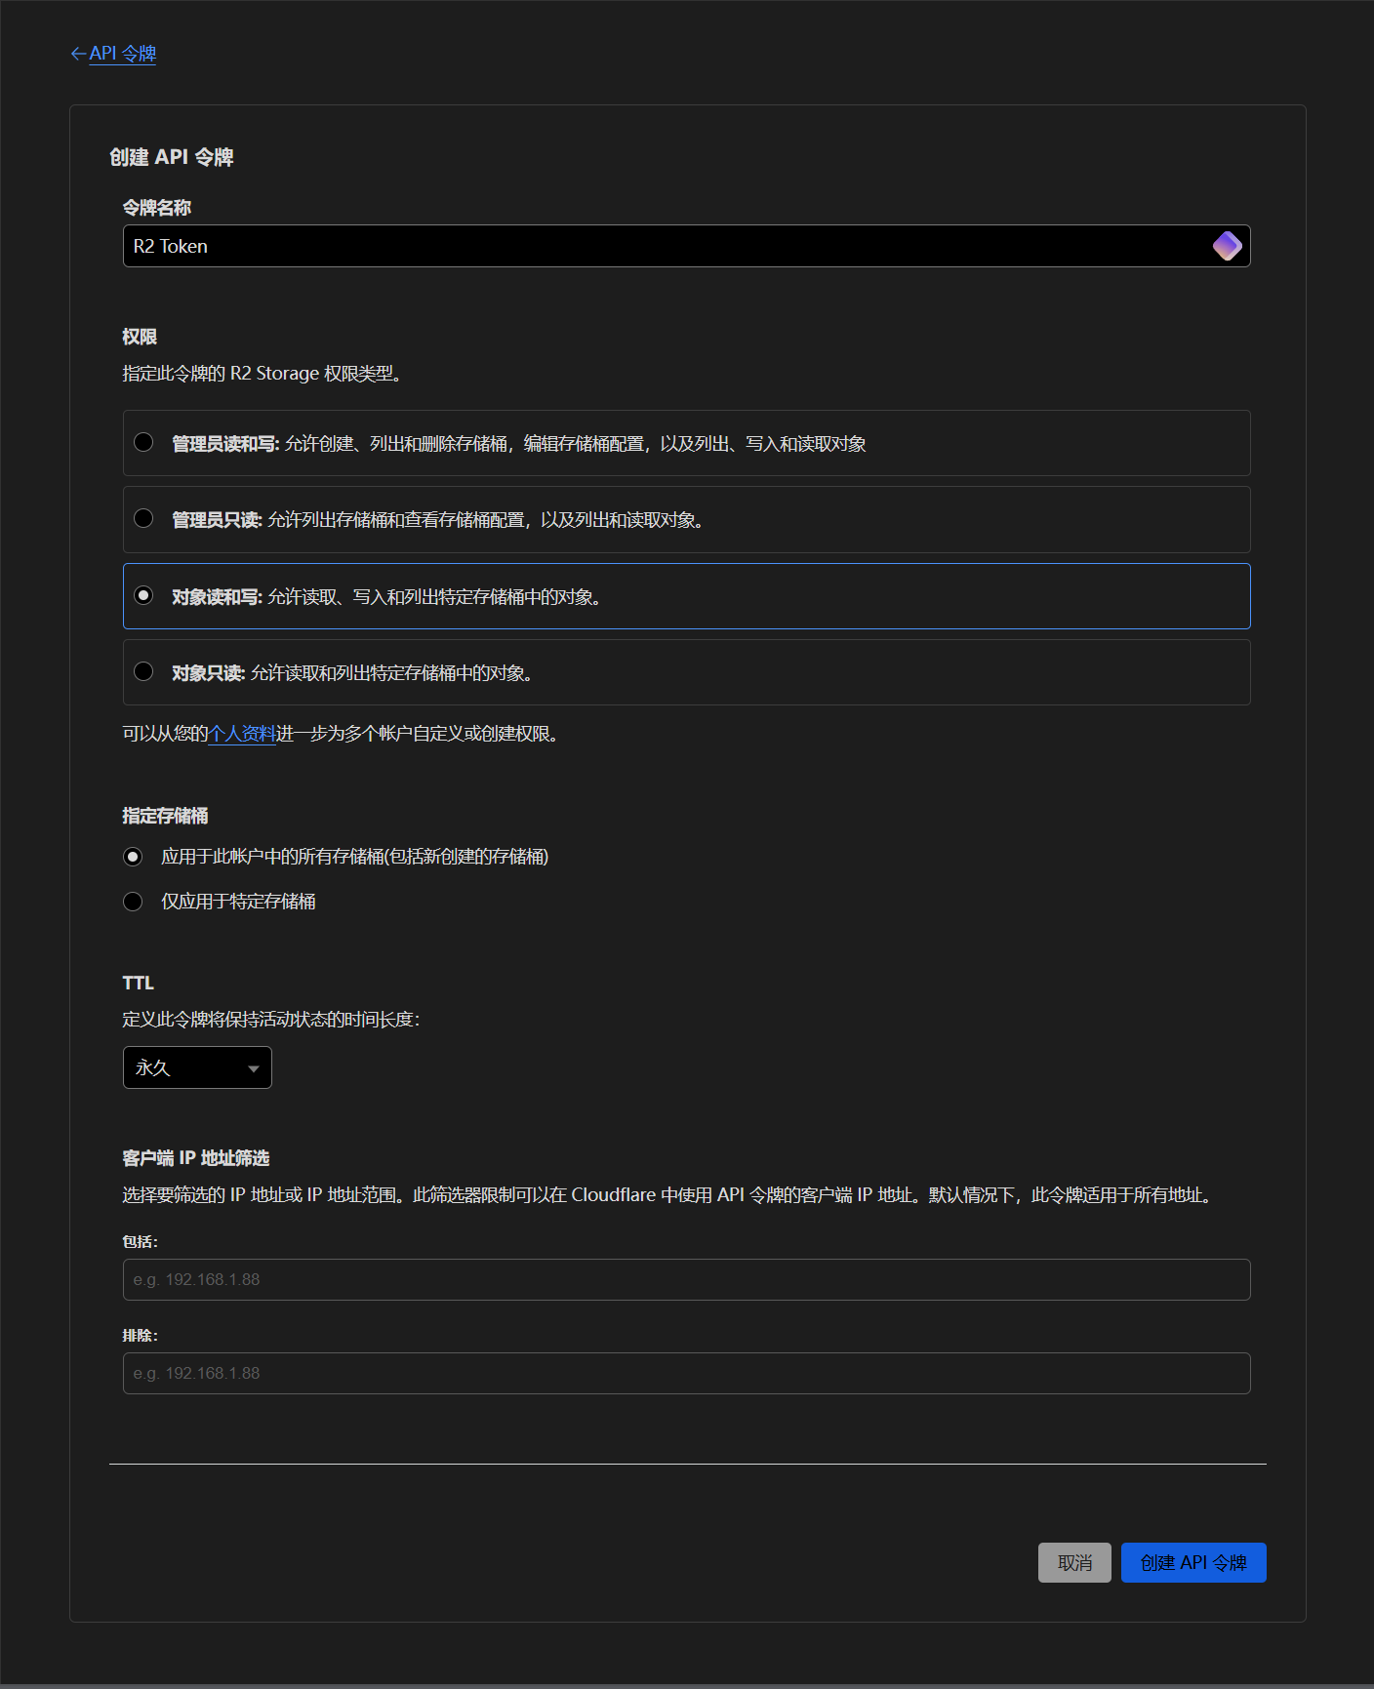Click the 指定存储桶 section heading
This screenshot has height=1689, width=1374.
point(166,816)
